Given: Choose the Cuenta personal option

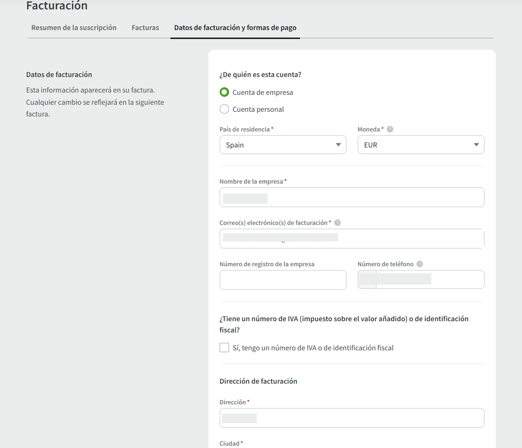Looking at the screenshot, I should 224,109.
